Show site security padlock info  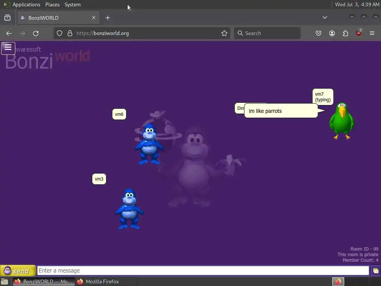[x=70, y=33]
